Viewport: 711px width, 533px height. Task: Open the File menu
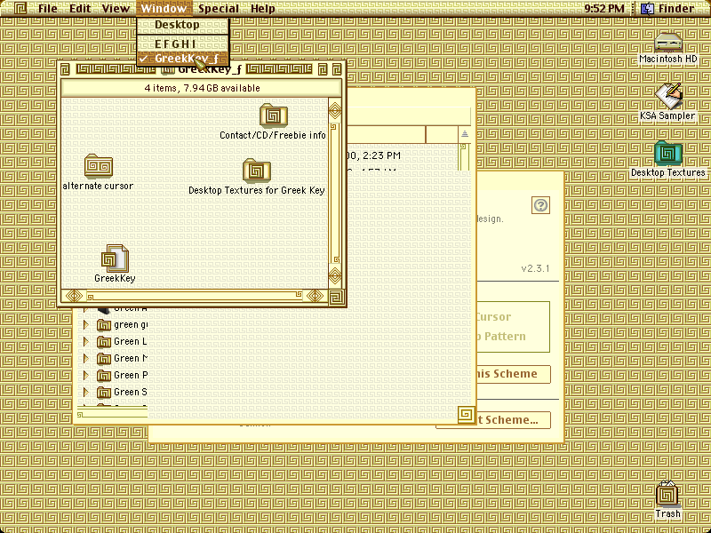tap(48, 9)
